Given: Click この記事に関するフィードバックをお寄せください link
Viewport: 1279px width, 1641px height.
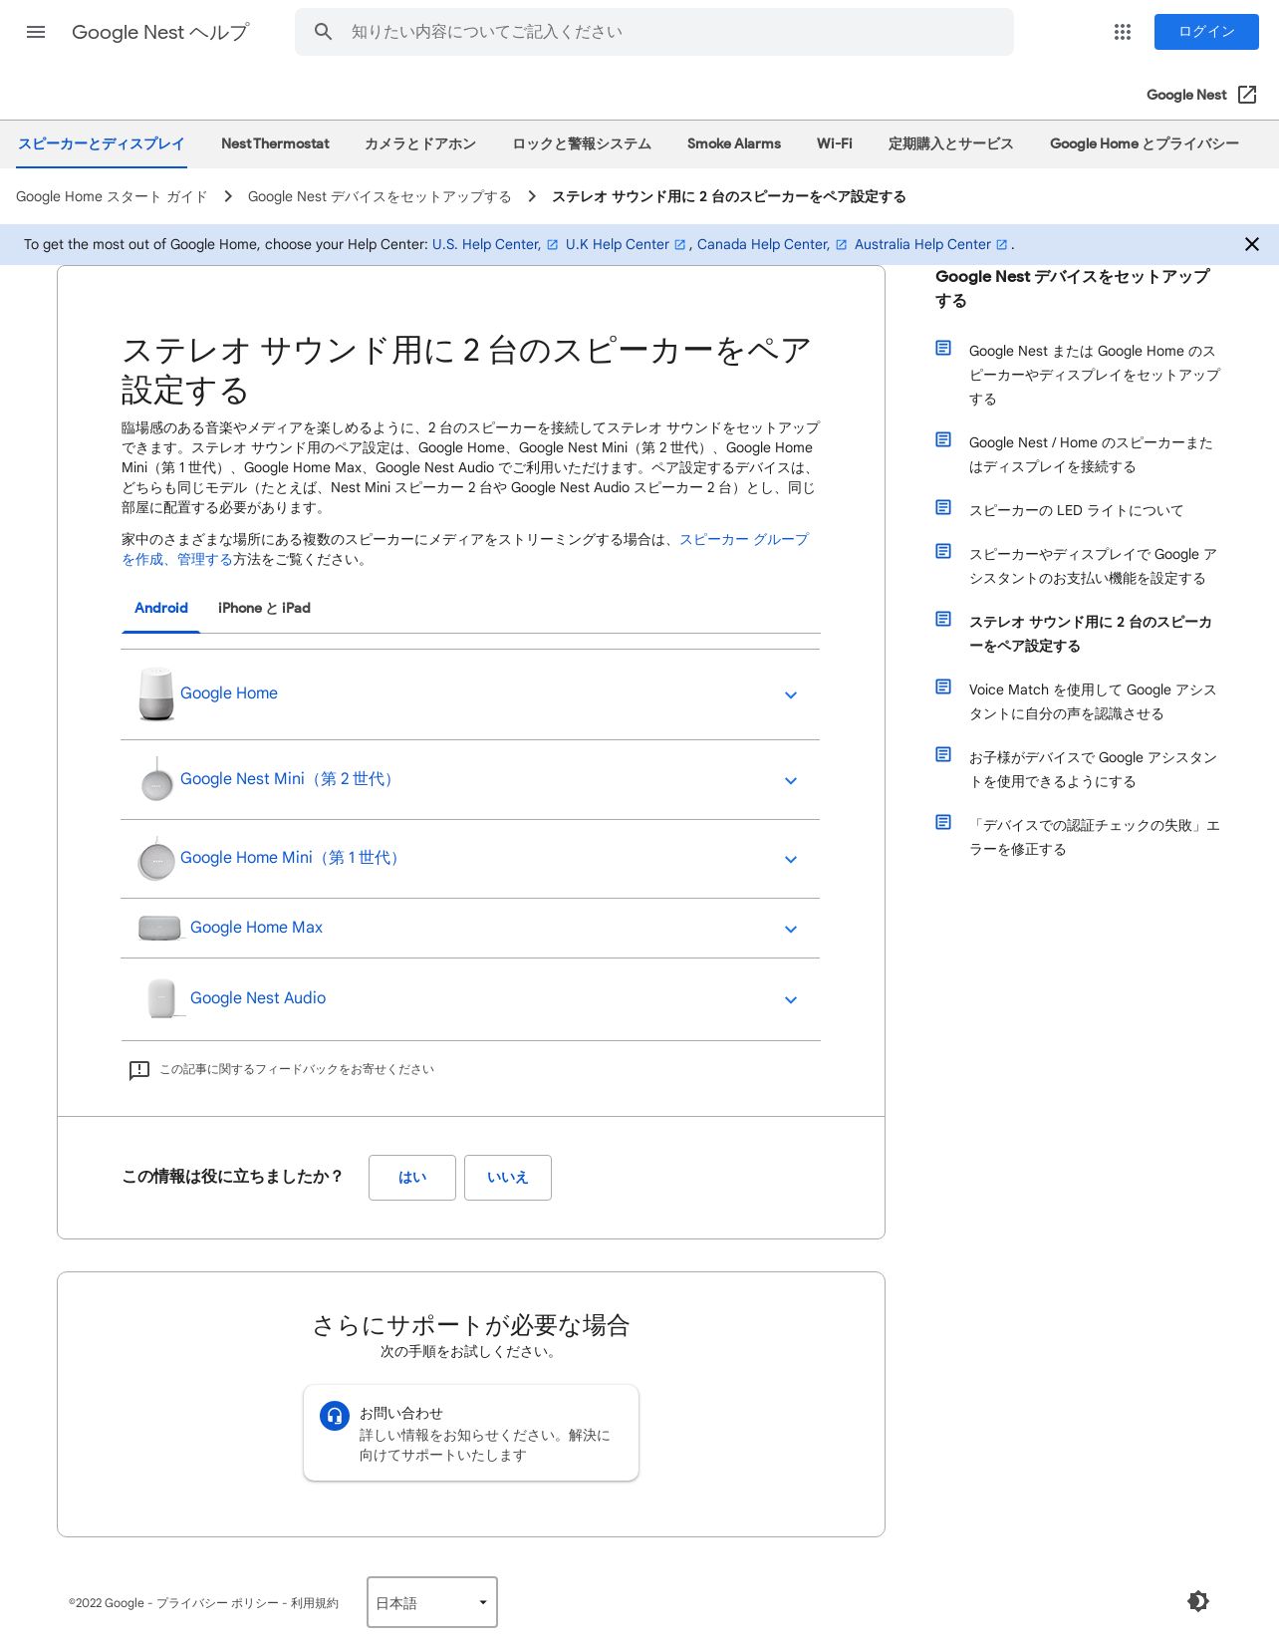Looking at the screenshot, I should coord(297,1069).
